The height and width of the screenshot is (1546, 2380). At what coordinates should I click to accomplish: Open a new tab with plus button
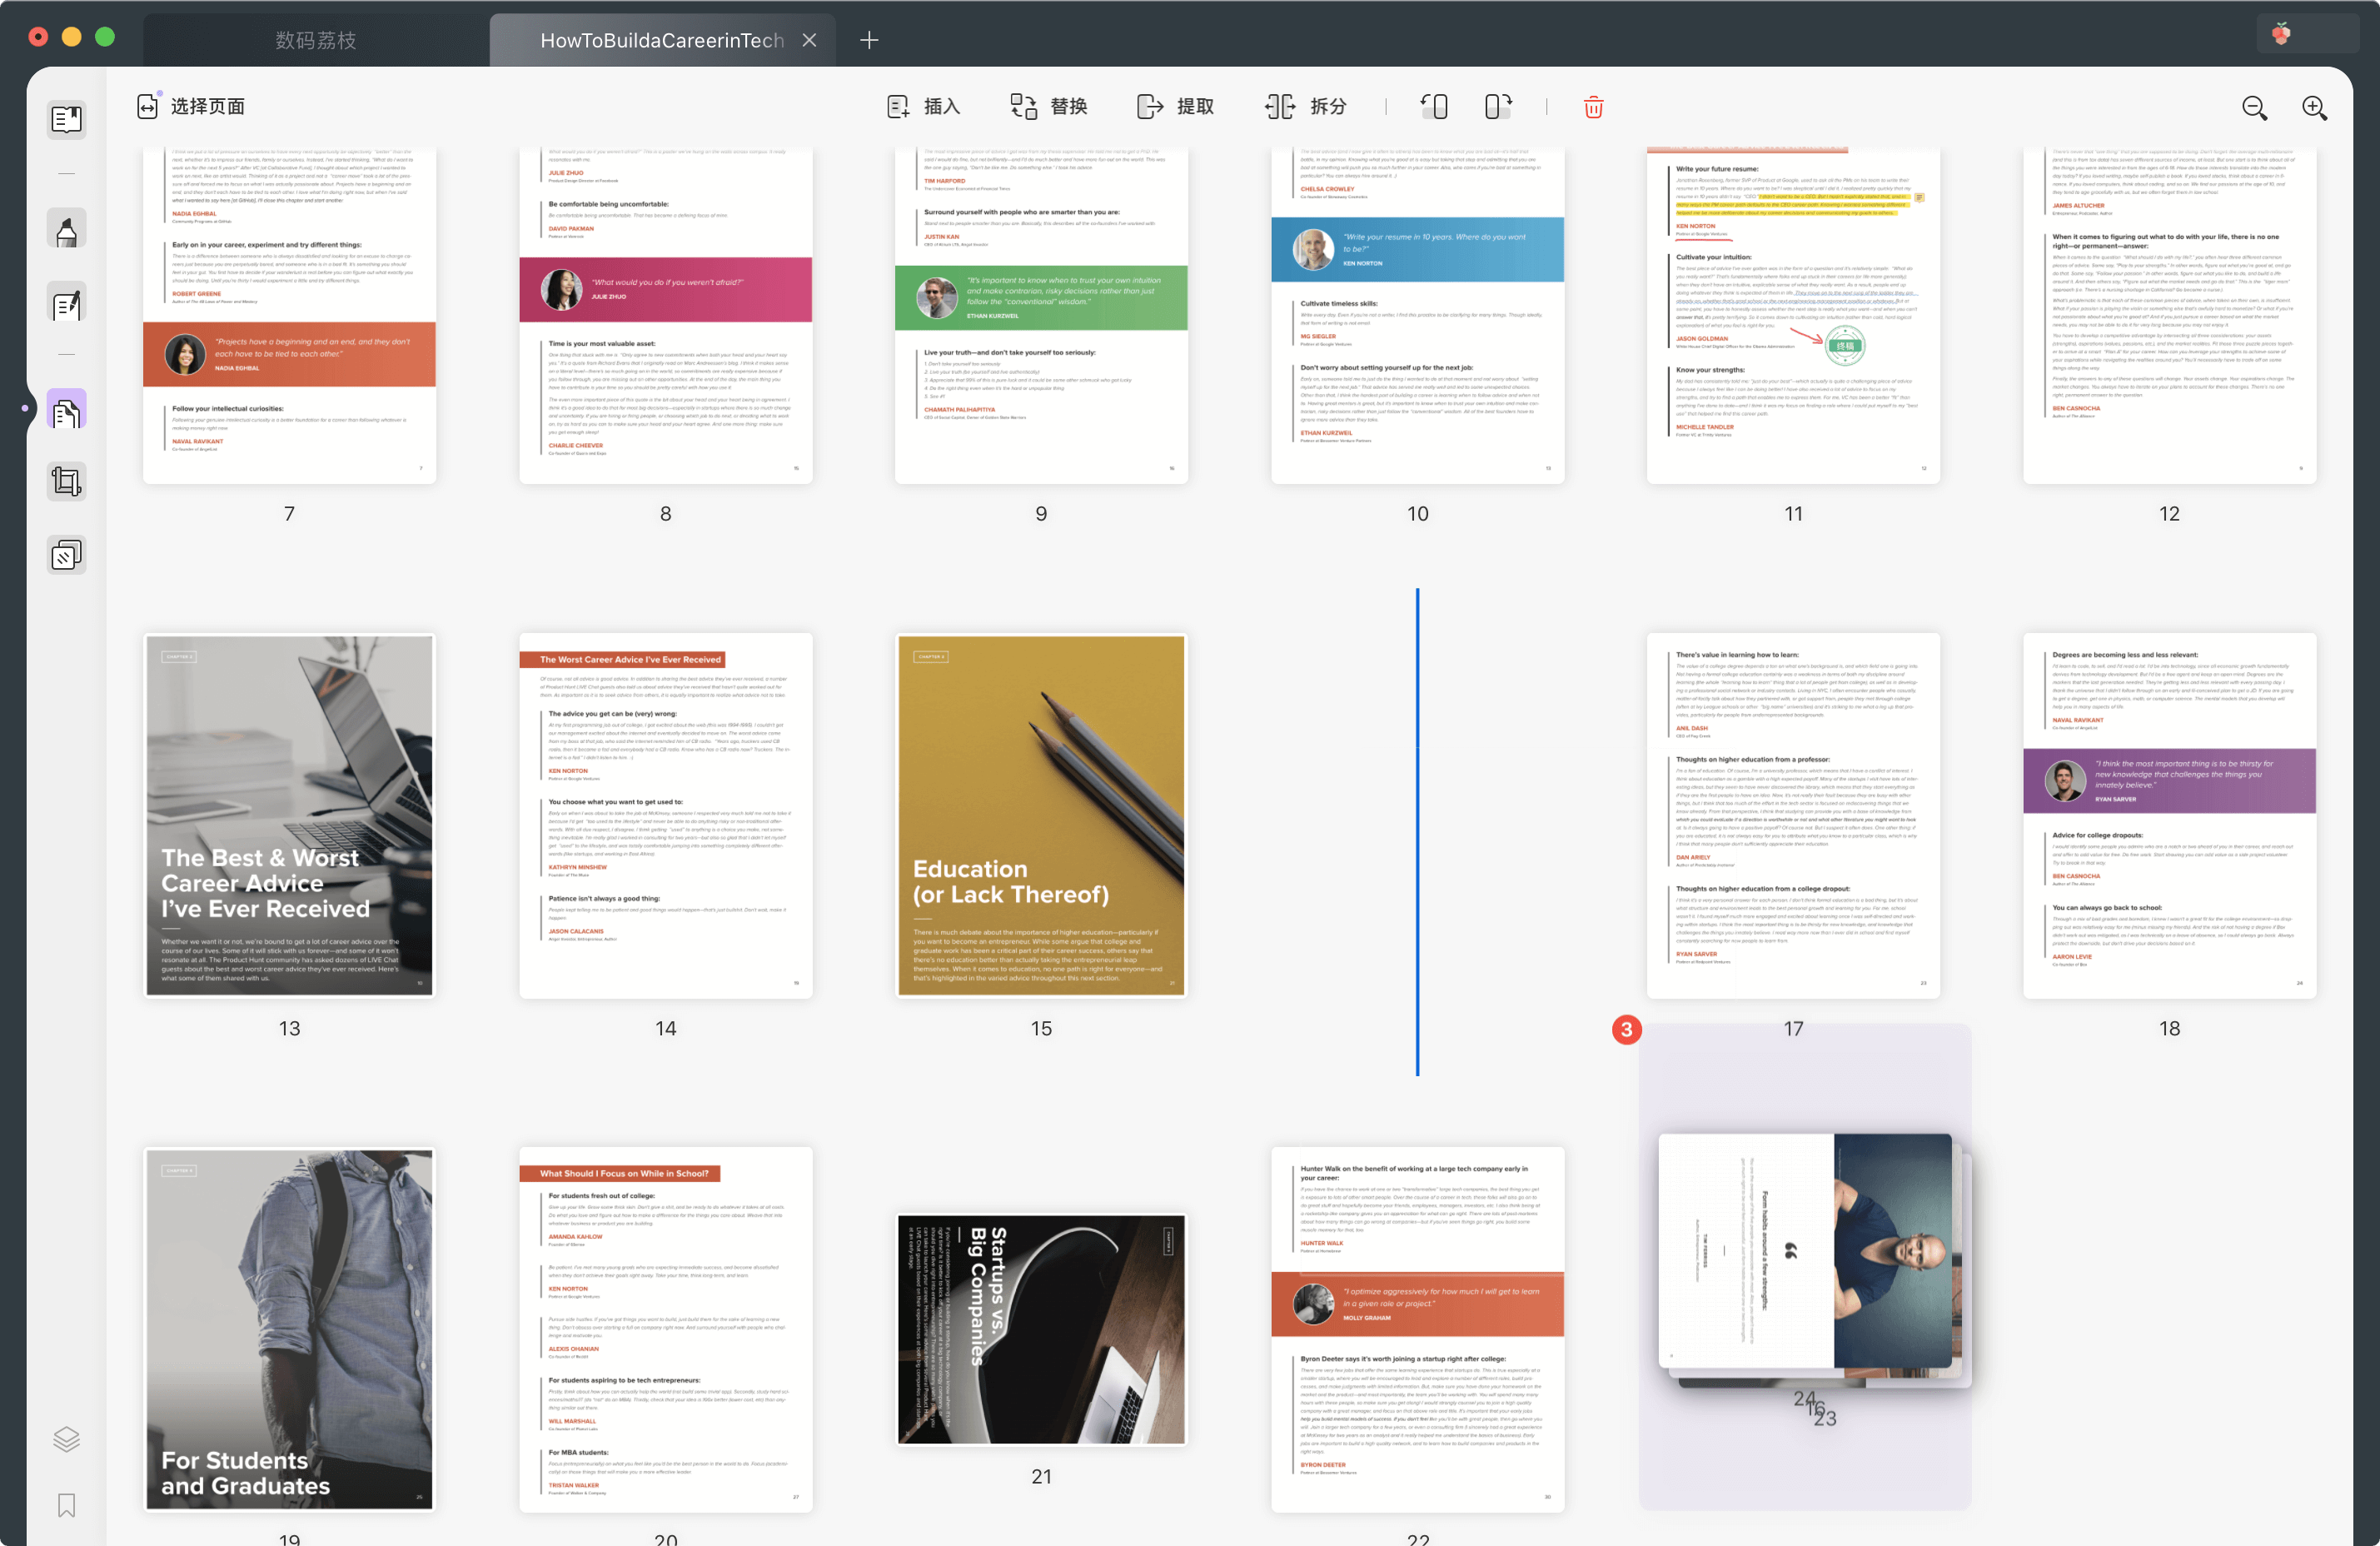[869, 40]
